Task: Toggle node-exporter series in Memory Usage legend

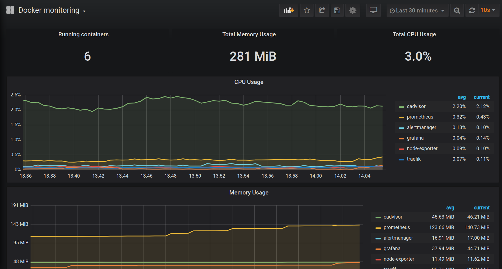Action: point(399,259)
